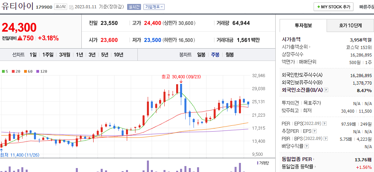Select the 10년 line chart
The width and height of the screenshot is (374, 172).
[x=118, y=55]
